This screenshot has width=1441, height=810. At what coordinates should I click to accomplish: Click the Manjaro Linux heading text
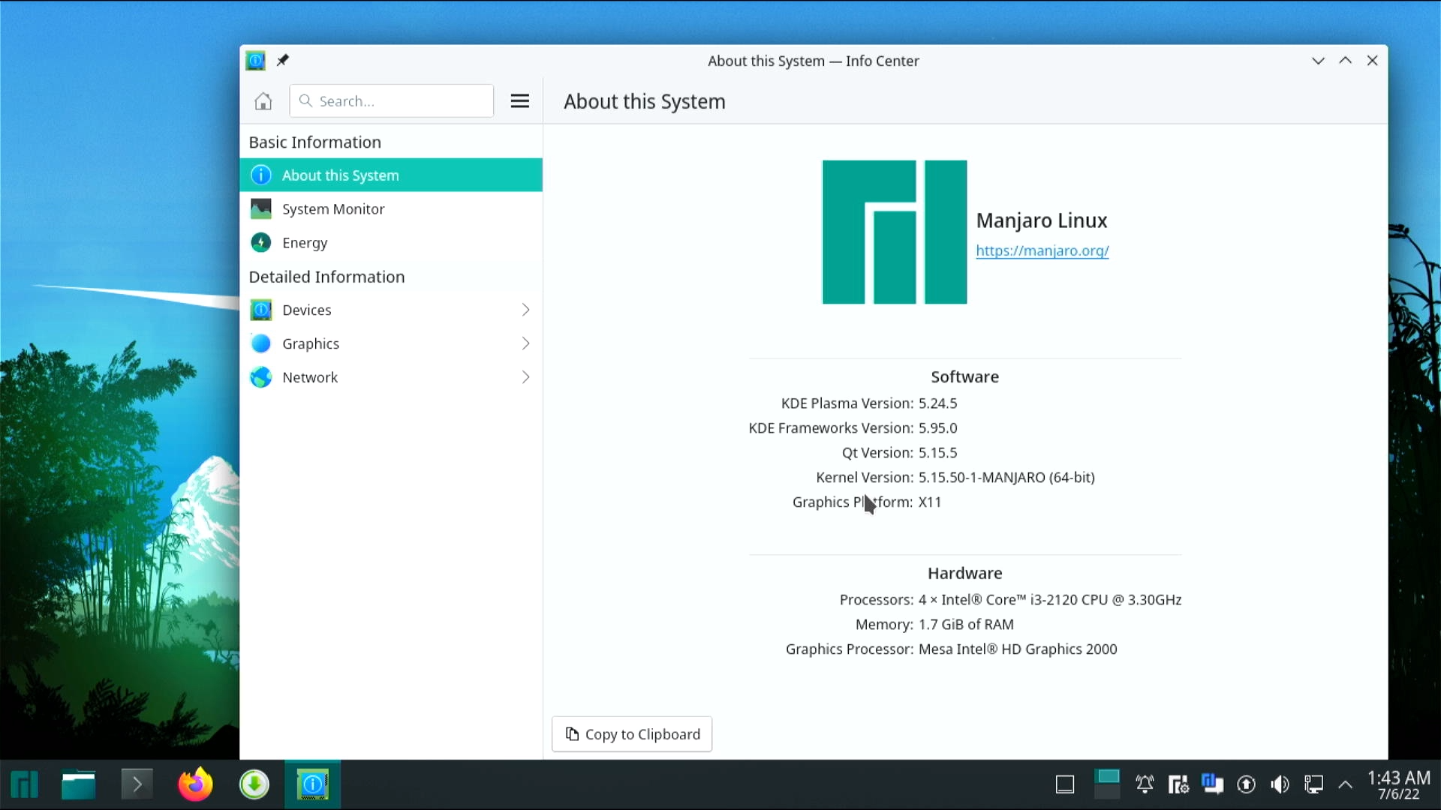1042,220
